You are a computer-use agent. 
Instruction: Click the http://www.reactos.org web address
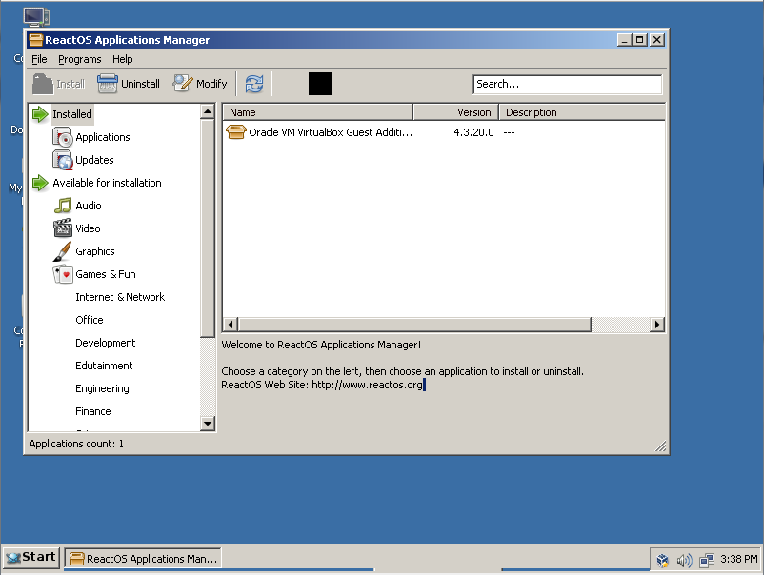click(367, 386)
